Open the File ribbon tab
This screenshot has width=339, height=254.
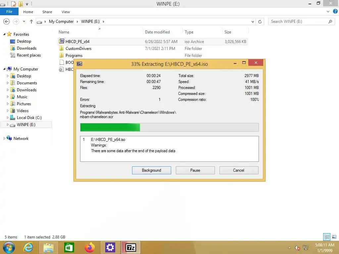pos(9,12)
